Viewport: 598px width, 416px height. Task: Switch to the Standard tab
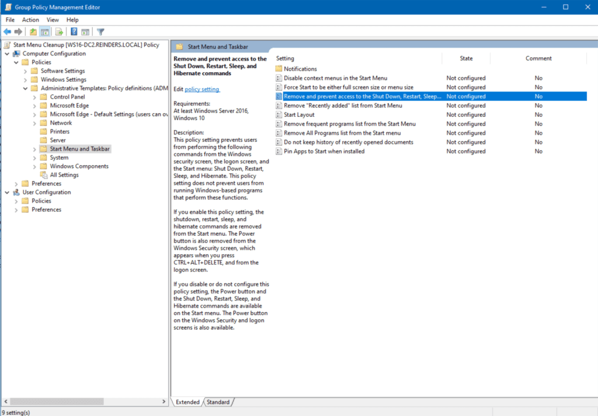218,402
